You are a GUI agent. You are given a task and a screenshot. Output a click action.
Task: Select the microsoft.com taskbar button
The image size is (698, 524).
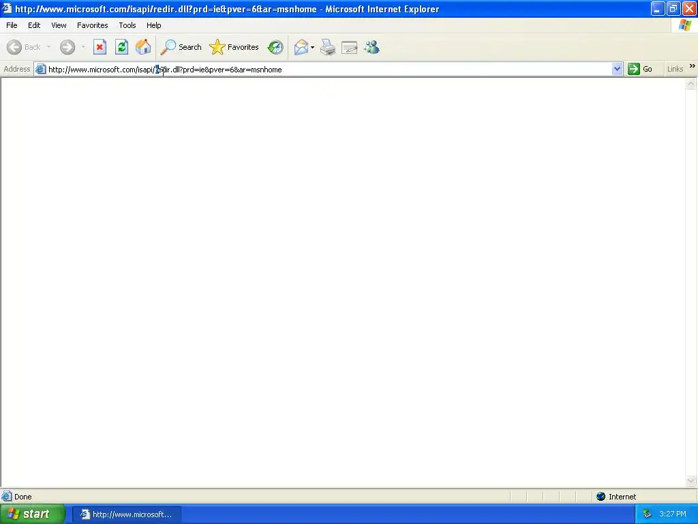tap(126, 514)
